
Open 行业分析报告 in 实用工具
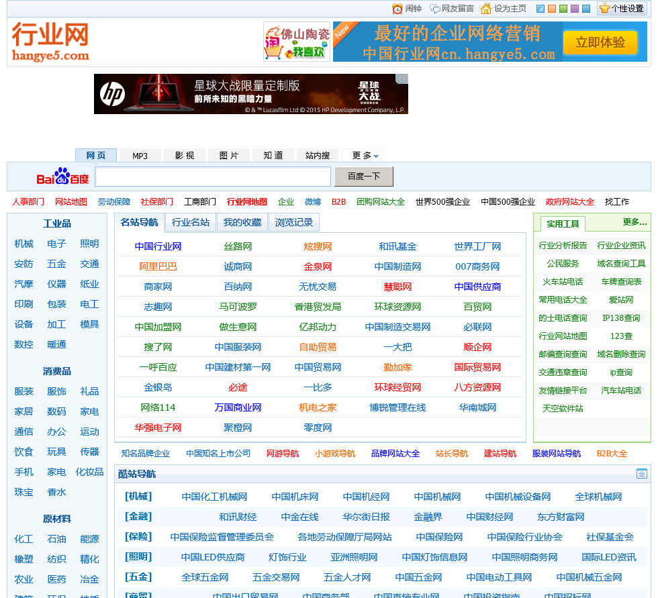[563, 246]
